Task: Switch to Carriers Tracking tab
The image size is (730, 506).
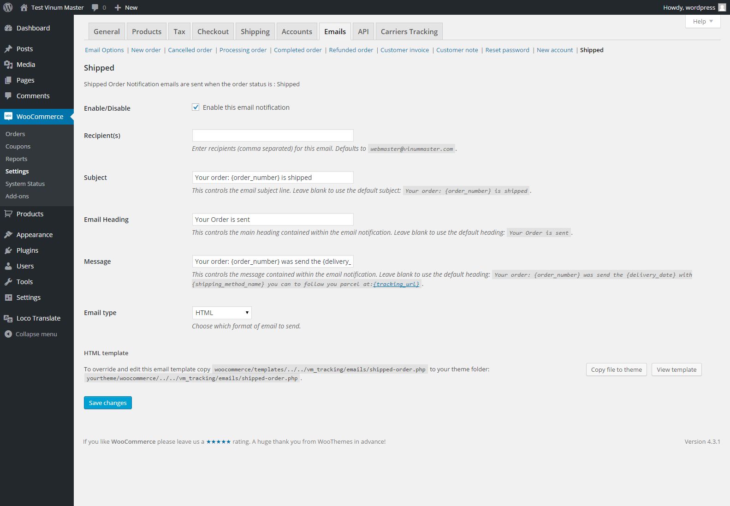Action: click(x=410, y=31)
